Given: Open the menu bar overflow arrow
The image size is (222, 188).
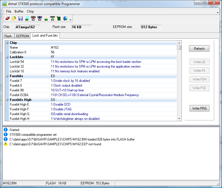Looking at the screenshot, I should (218, 13).
